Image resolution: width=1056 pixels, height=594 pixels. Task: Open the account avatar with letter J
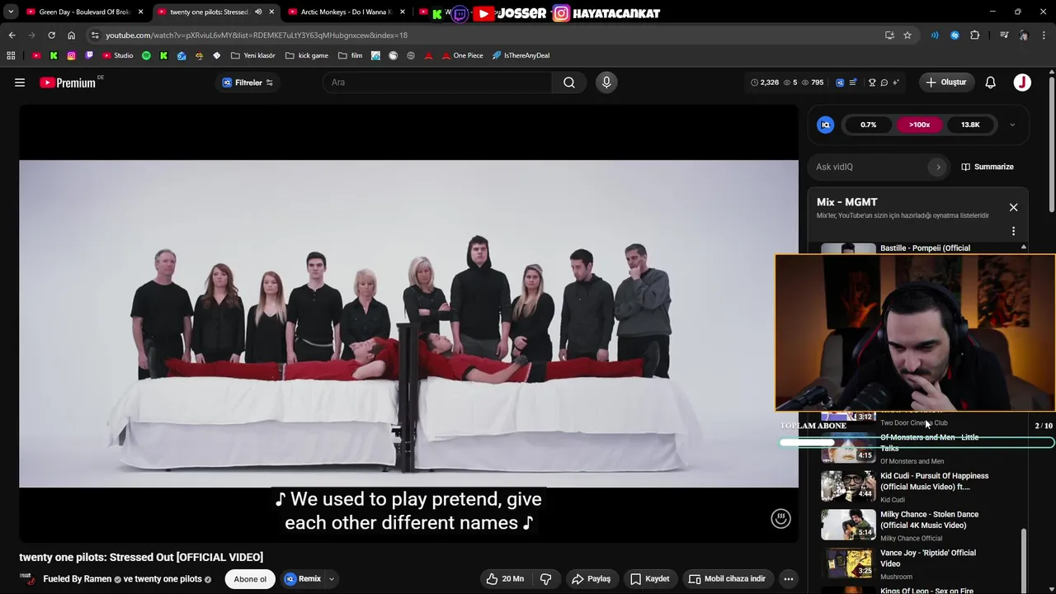[1022, 82]
